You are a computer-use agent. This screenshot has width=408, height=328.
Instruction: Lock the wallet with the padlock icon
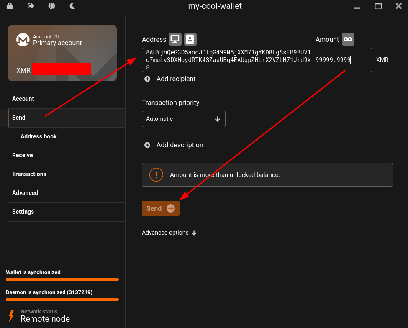(10, 6)
